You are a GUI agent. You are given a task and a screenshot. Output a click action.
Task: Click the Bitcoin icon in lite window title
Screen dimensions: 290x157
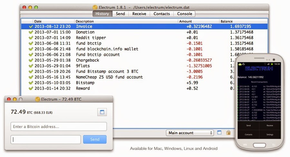pyautogui.click(x=38, y=99)
